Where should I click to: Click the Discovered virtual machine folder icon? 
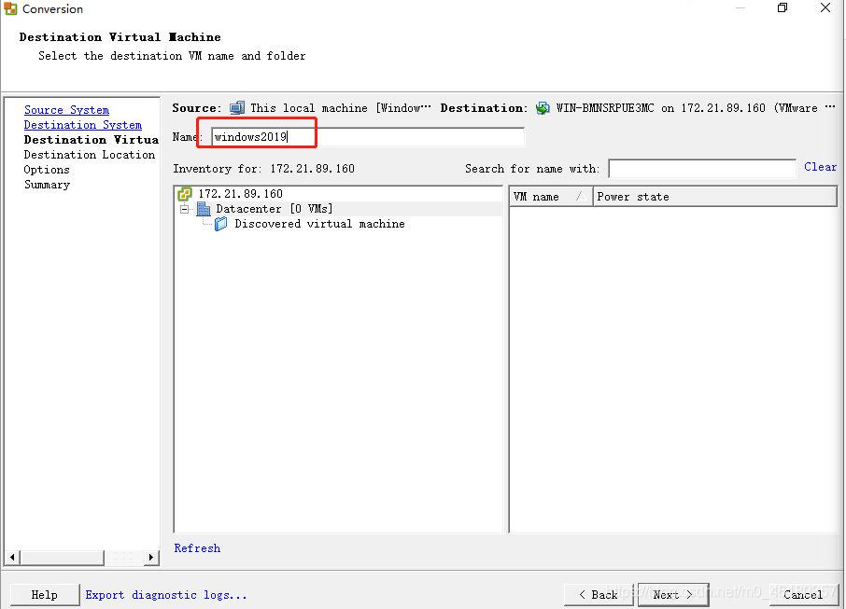(220, 224)
